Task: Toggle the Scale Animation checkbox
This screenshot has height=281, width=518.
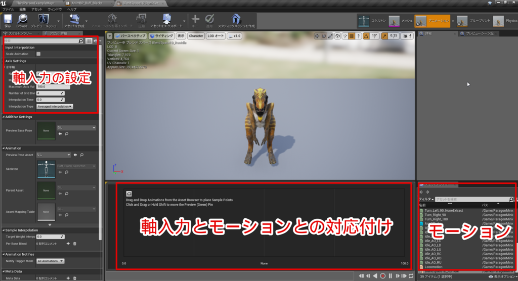Action: 38,54
